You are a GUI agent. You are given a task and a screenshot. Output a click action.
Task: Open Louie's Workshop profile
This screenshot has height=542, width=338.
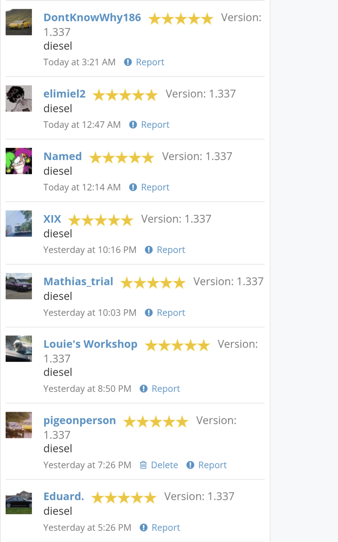coord(90,344)
